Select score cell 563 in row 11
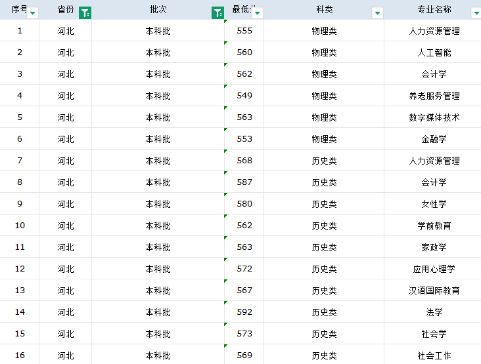Screen dimensions: 481x364 click(244, 247)
